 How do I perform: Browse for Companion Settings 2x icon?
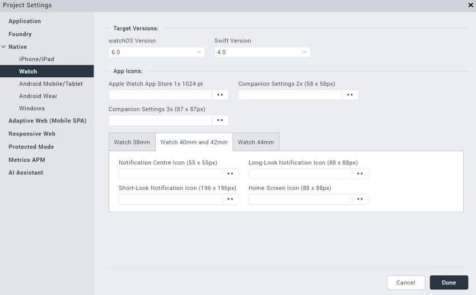pyautogui.click(x=350, y=95)
